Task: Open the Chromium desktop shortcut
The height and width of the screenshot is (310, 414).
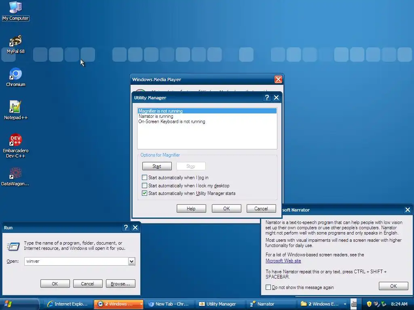Action: (16, 77)
